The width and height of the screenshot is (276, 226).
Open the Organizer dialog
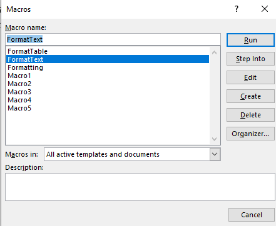pyautogui.click(x=250, y=134)
